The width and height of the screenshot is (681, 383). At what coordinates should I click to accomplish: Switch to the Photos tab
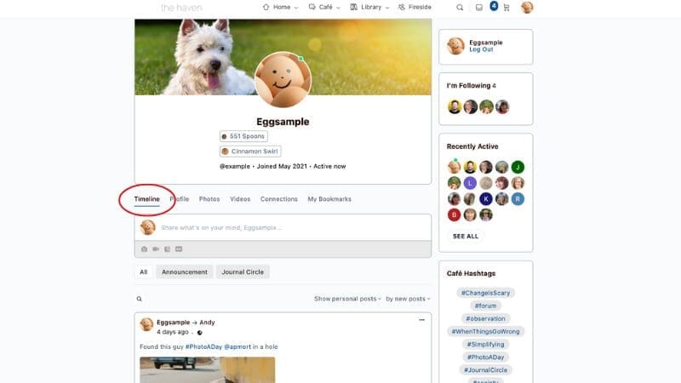pos(209,199)
